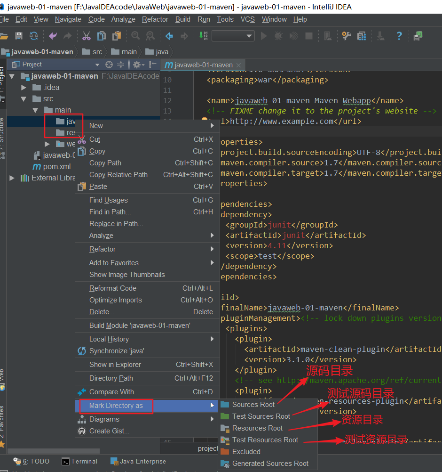Viewport: 442px width, 472px height.
Task: Click the Cut scissors toolbar icon
Action: coord(87,36)
